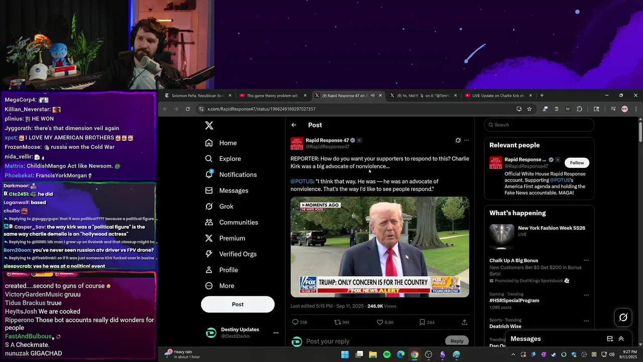The height and width of the screenshot is (362, 643).
Task: Click the reply icon showing 218
Action: [x=295, y=322]
